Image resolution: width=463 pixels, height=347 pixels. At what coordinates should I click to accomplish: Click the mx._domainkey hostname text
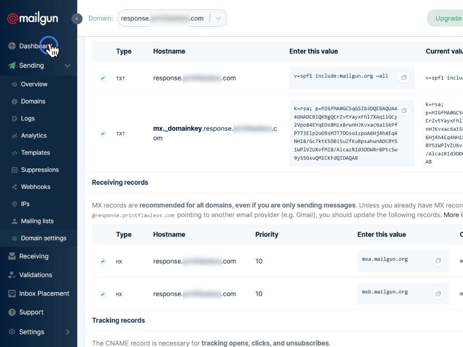tap(215, 133)
